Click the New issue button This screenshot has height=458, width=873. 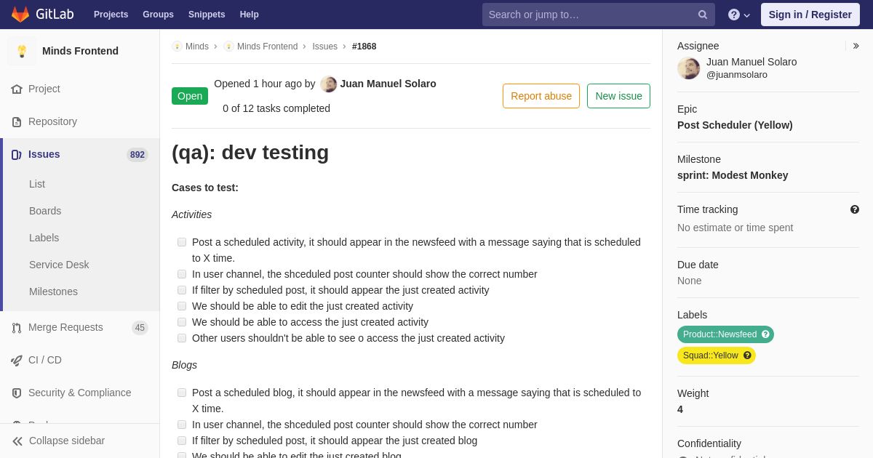click(618, 96)
